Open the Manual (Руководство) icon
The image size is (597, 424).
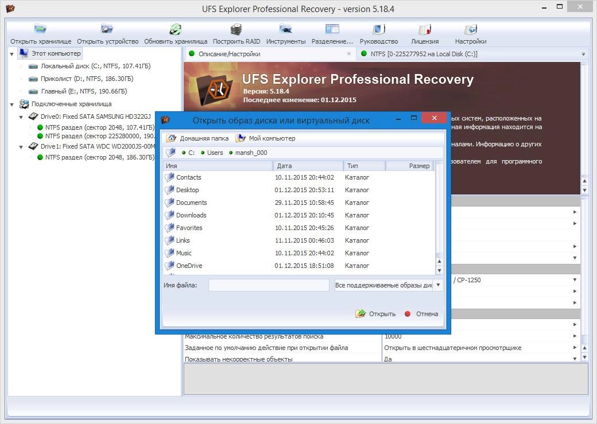point(378,29)
